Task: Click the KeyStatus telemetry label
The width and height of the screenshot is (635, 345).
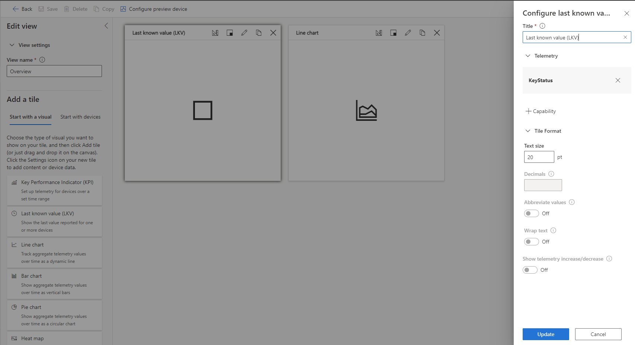Action: tap(541, 80)
